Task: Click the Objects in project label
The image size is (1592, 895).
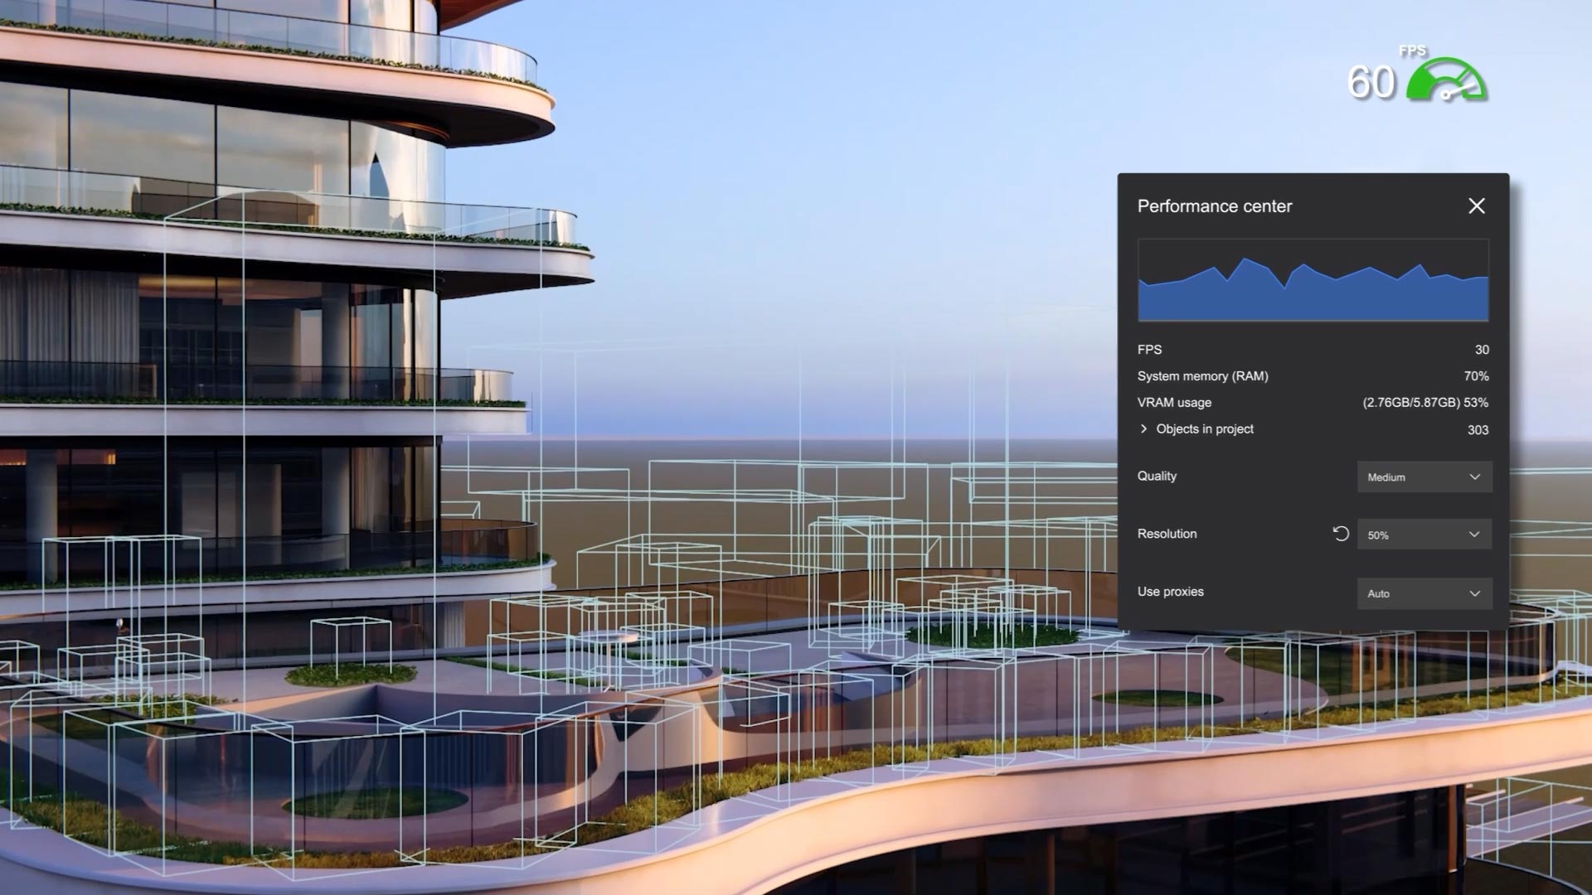Action: pyautogui.click(x=1204, y=428)
